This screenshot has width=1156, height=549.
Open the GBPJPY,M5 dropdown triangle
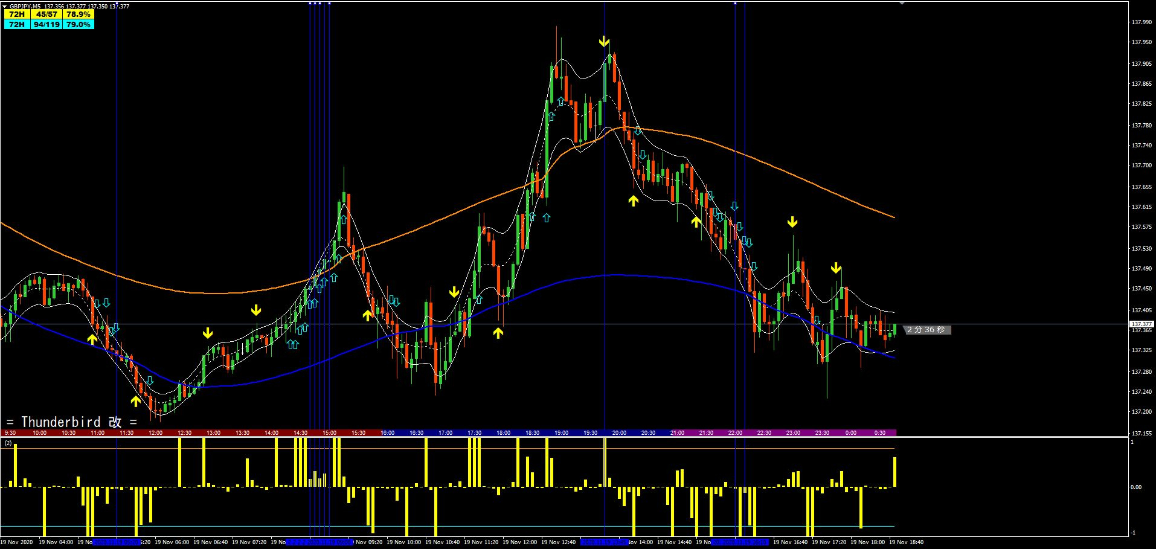tap(5, 6)
